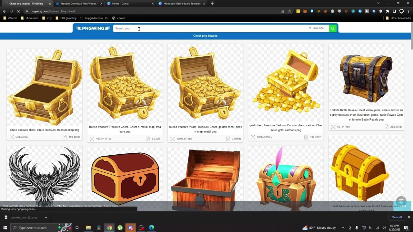Click the Search png input field
The width and height of the screenshot is (413, 232).
point(210,28)
